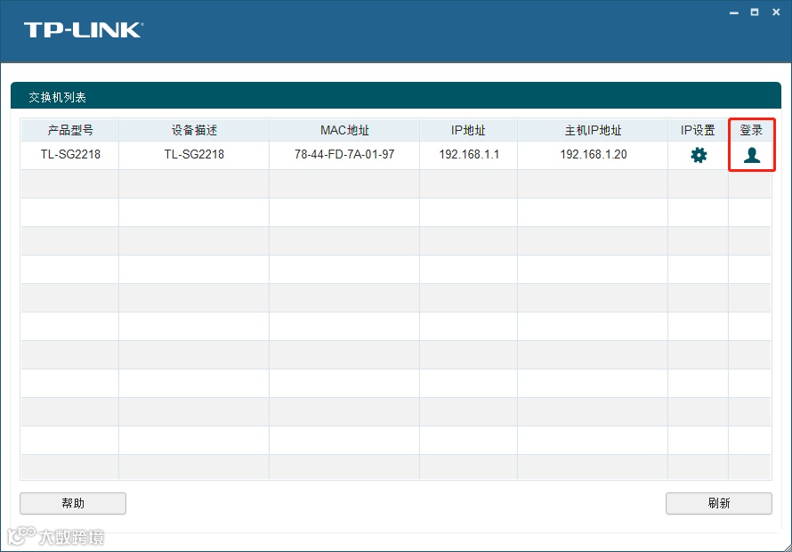Open the 帮助 help button
Image resolution: width=792 pixels, height=552 pixels.
pos(73,503)
